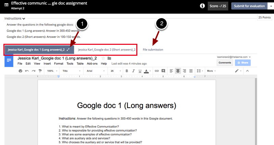This screenshot has width=274, height=145.
Task: Click the Attempt 2 label
Action: [18, 8]
